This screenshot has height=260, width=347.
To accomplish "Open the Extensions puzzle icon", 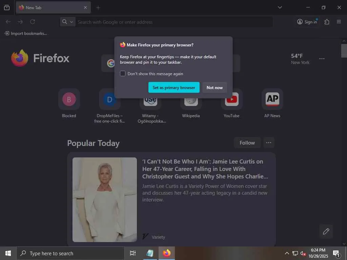I will 327,22.
